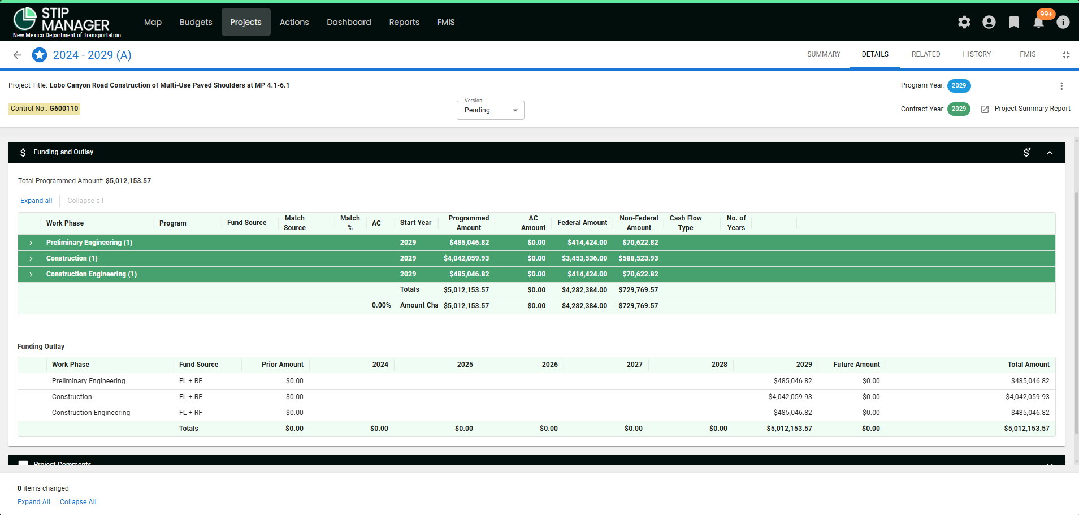Switch to the SUMMARY tab

coord(824,54)
